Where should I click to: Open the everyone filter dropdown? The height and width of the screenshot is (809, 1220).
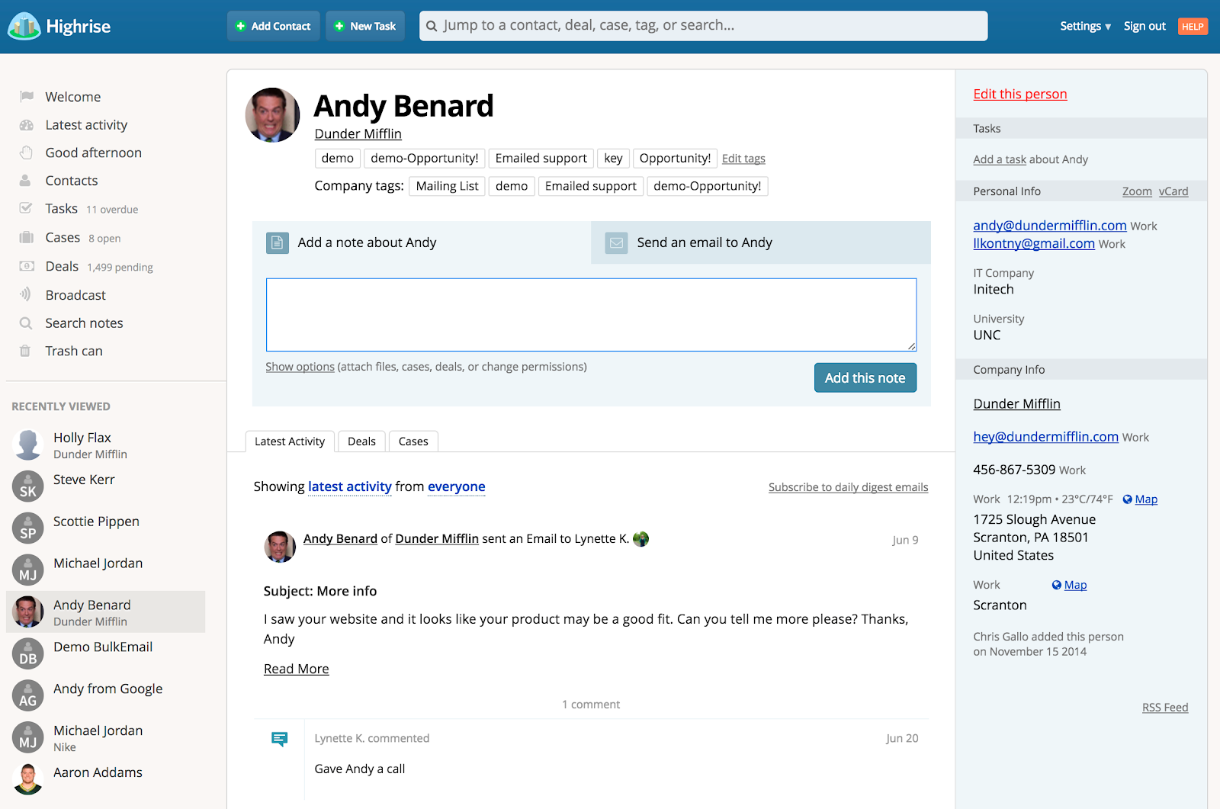coord(457,486)
